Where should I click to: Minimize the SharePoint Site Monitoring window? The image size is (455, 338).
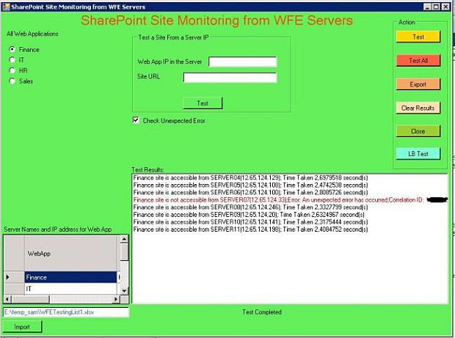[x=427, y=7]
